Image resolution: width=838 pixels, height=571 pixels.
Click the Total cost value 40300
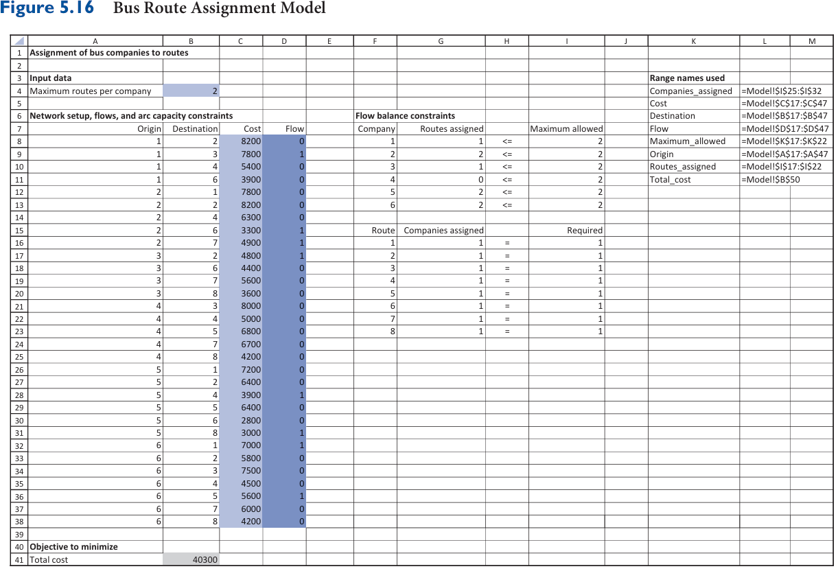click(x=205, y=559)
